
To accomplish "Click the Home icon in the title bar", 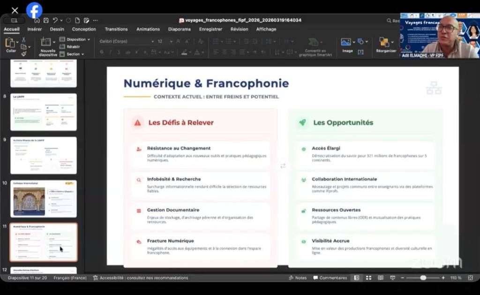I will click(x=37, y=20).
